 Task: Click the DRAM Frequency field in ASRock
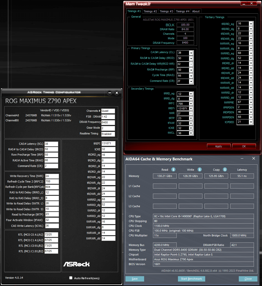click(x=108, y=122)
